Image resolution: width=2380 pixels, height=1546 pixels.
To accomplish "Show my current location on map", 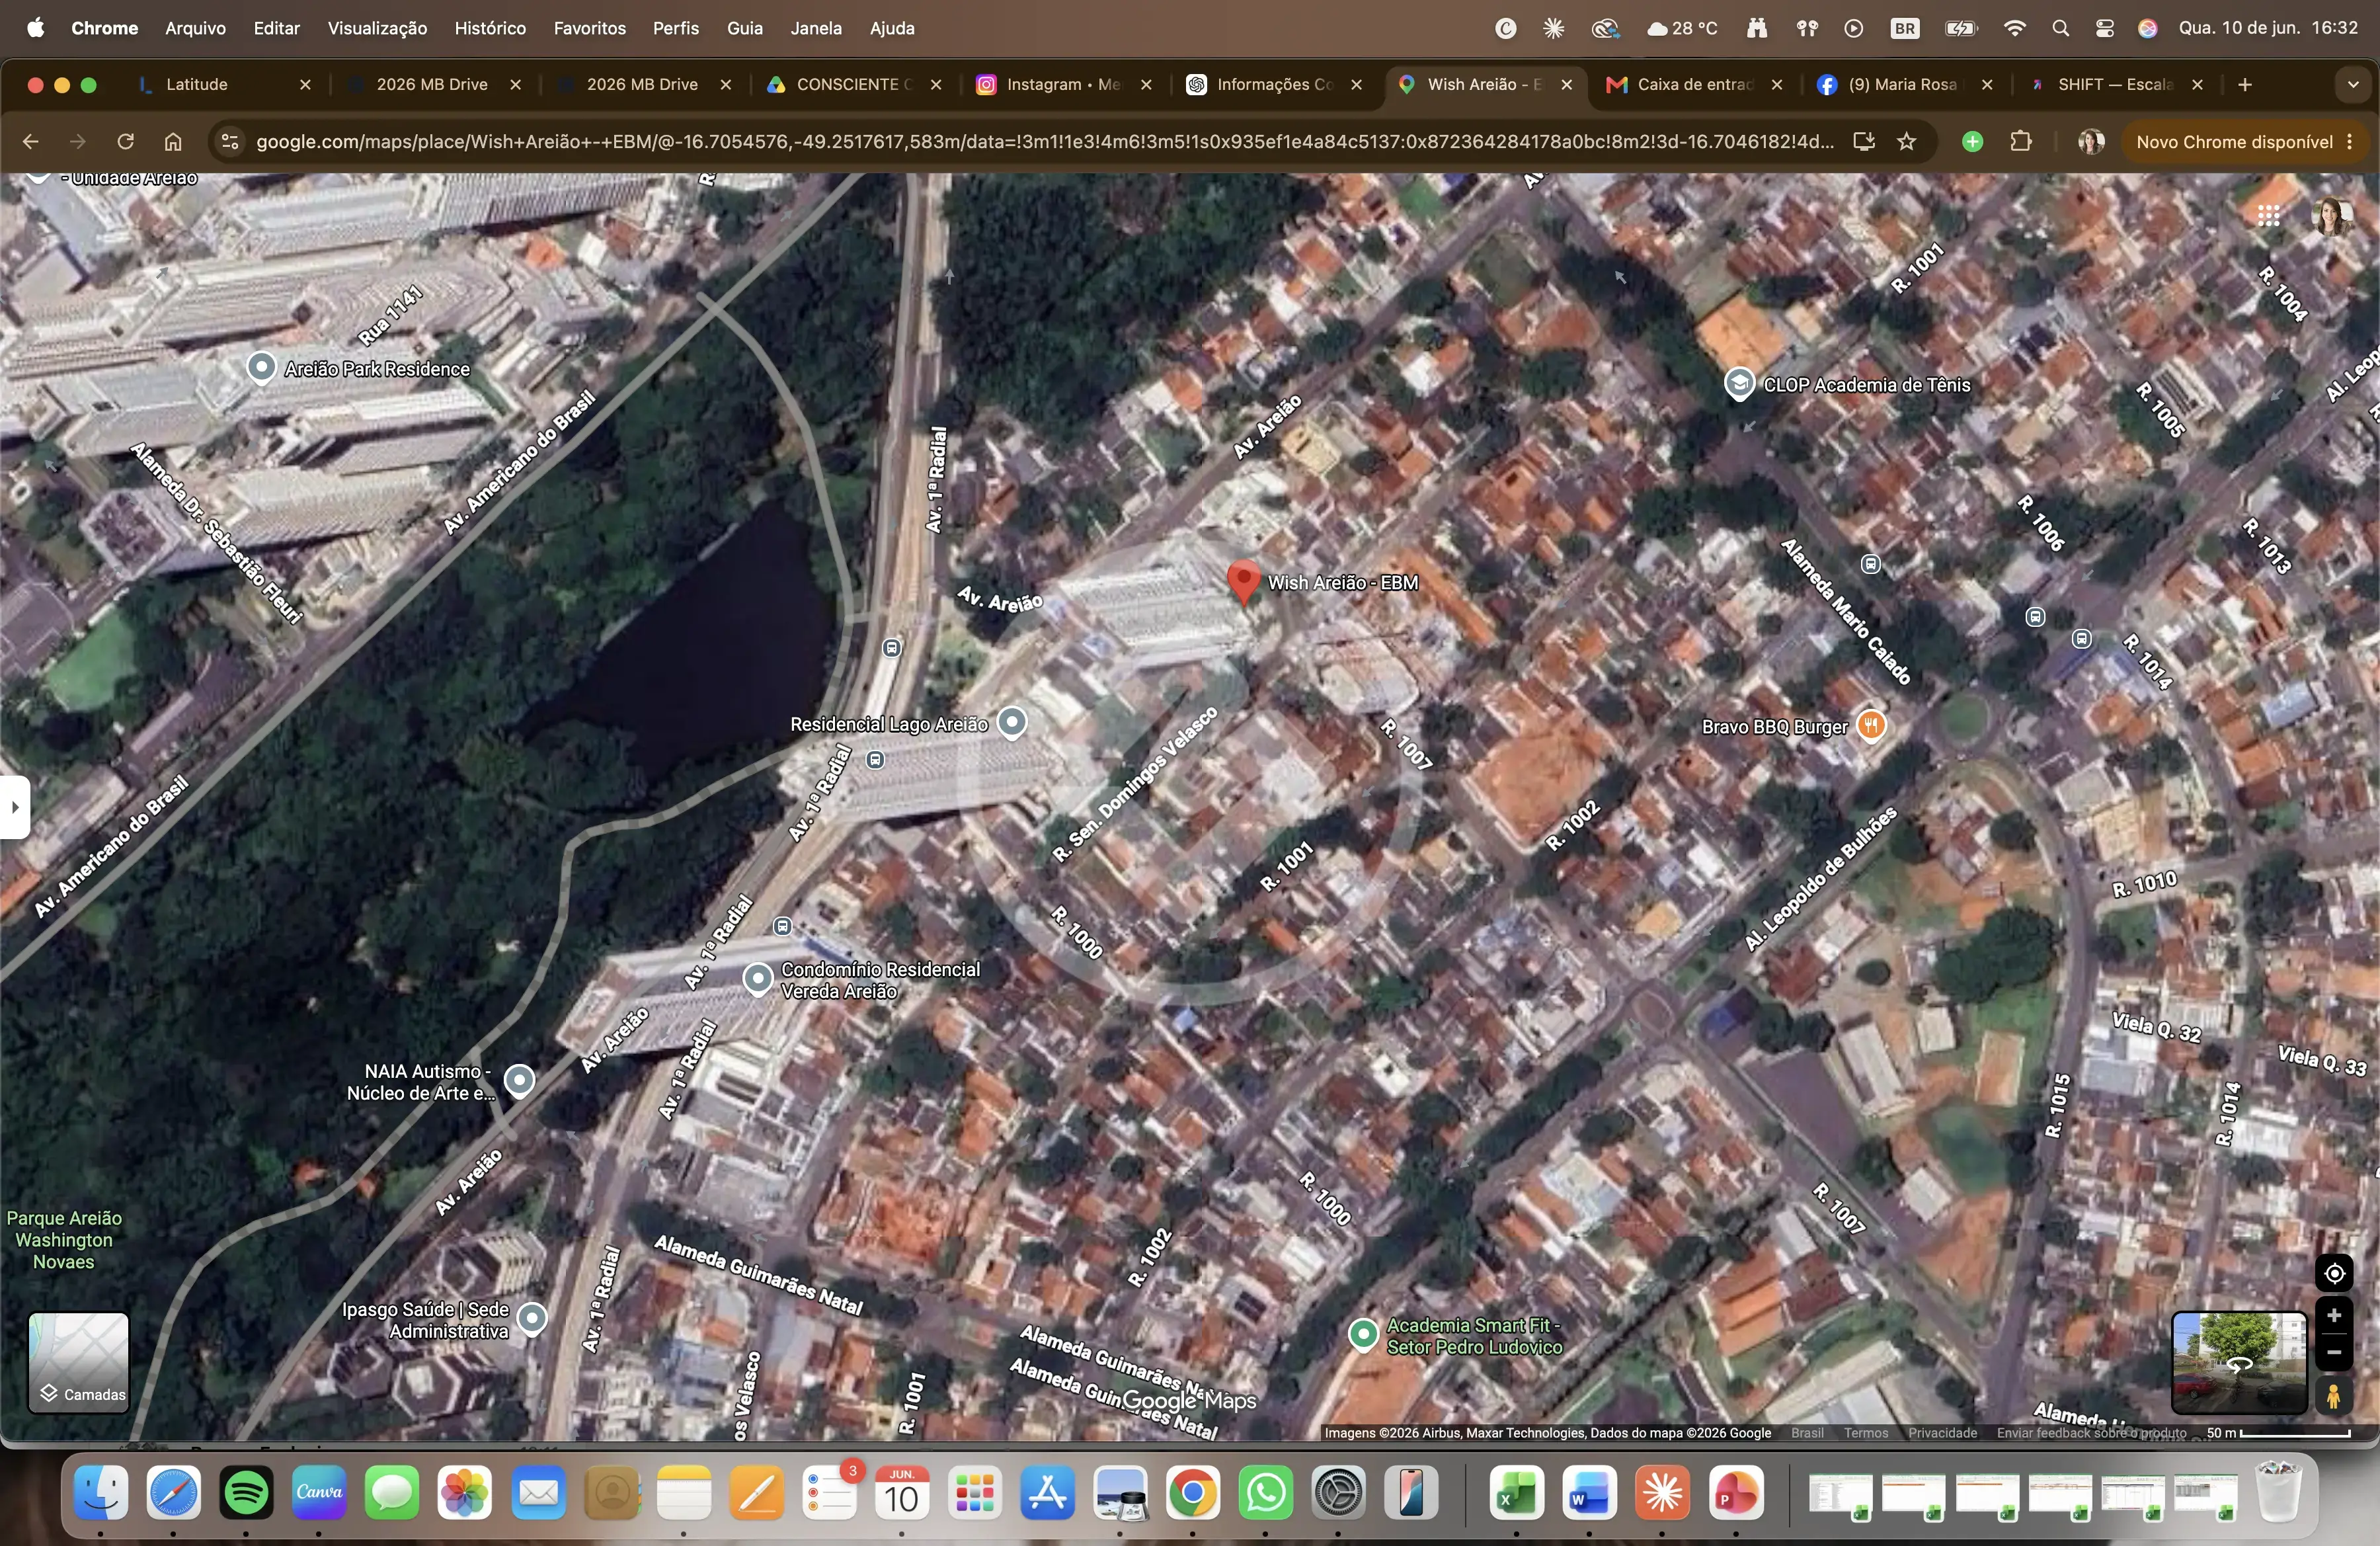I will click(2334, 1273).
